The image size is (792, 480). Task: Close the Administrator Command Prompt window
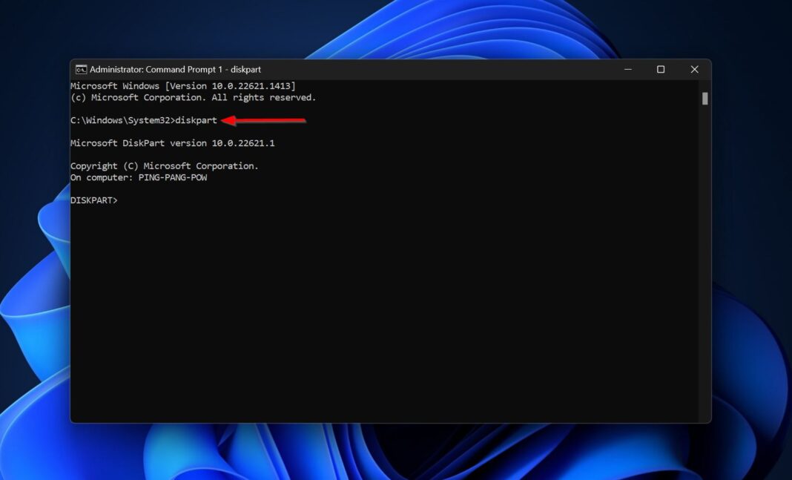pos(694,70)
